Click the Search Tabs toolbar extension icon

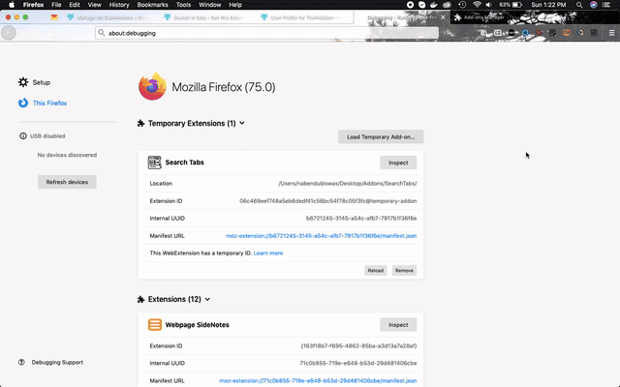coord(594,33)
